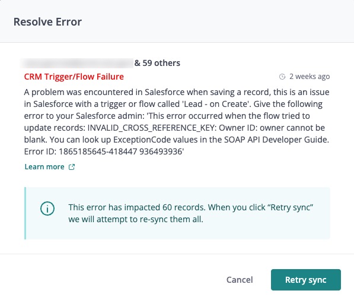Open the Learn more link
Screen dimensions: 354x300
pyautogui.click(x=44, y=167)
